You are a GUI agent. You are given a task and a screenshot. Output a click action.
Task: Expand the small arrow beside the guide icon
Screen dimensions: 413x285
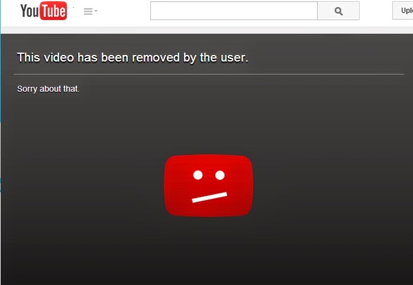pyautogui.click(x=96, y=11)
